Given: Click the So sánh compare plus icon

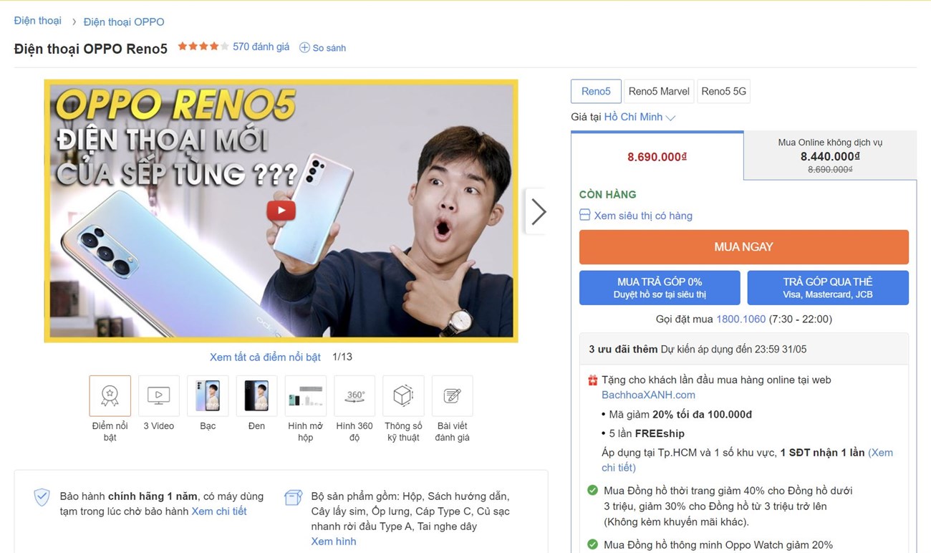Looking at the screenshot, I should pyautogui.click(x=304, y=47).
